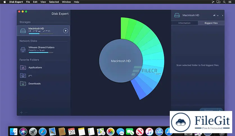235x136 pixels.
Task: Open the View menu
Action: coord(43,2)
